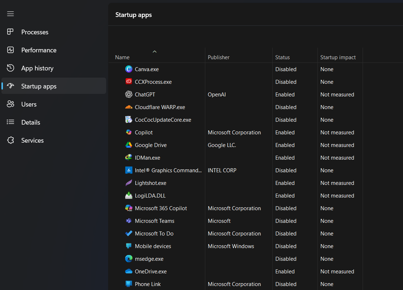Click None impact in CCXProcess.exe row
This screenshot has height=290, width=403.
[x=327, y=82]
